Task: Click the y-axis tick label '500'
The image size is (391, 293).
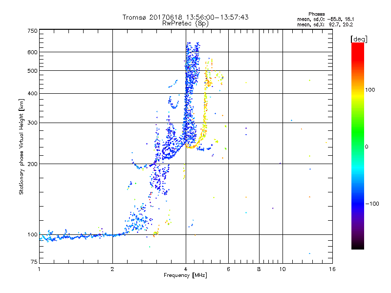Action: tap(32, 71)
